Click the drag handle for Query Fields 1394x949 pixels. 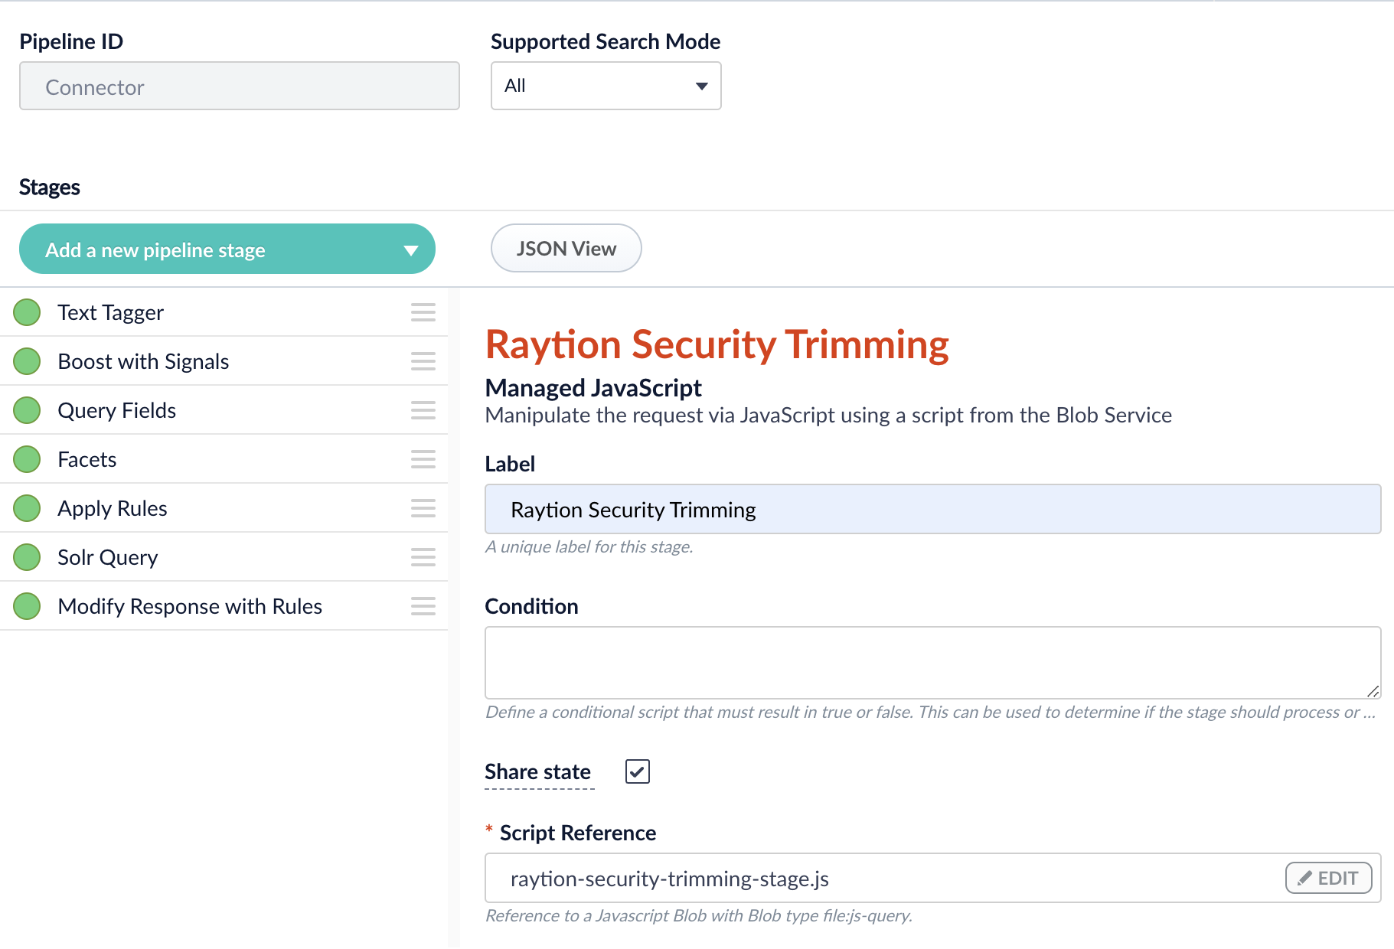423,410
